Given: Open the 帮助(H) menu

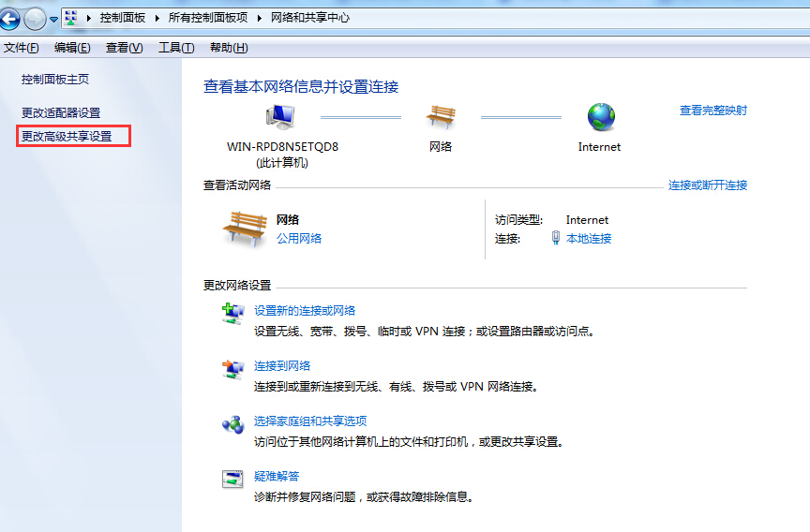Looking at the screenshot, I should click(x=229, y=48).
